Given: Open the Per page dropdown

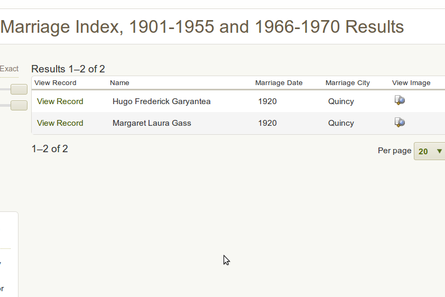Looking at the screenshot, I should click(x=429, y=151).
